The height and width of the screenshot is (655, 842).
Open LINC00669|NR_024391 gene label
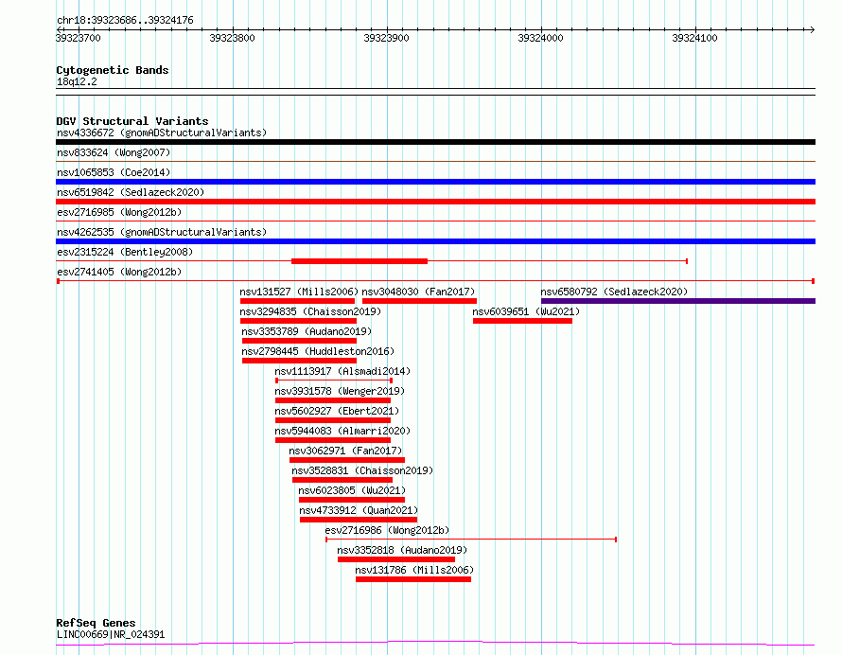coord(111,634)
